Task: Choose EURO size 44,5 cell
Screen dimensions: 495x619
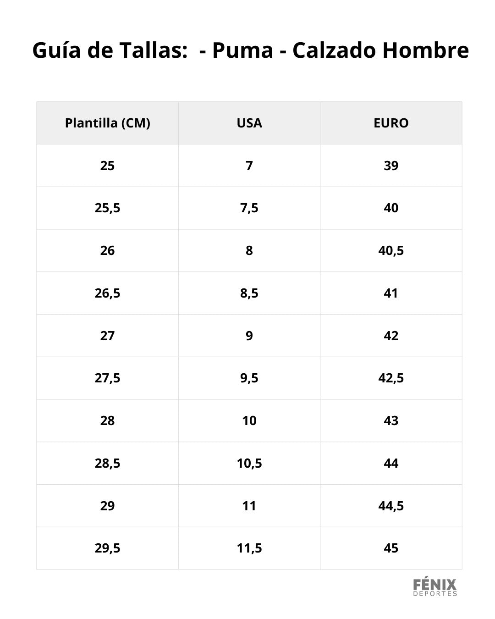Action: [391, 506]
